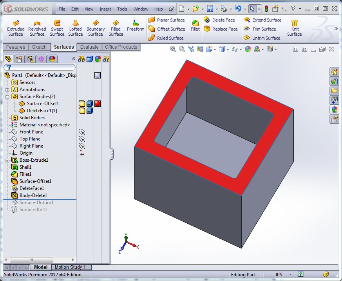Click red appearance swatch for Surface-Offset1
Image resolution: width=342 pixels, height=281 pixels.
click(98, 104)
